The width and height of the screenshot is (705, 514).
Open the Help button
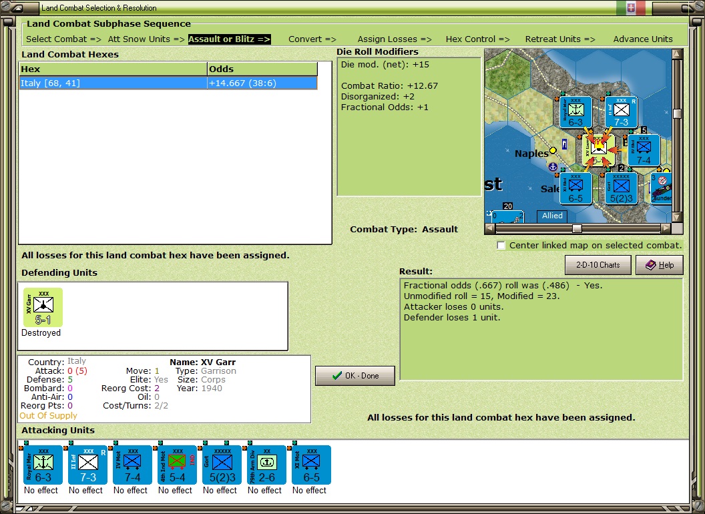tap(659, 265)
